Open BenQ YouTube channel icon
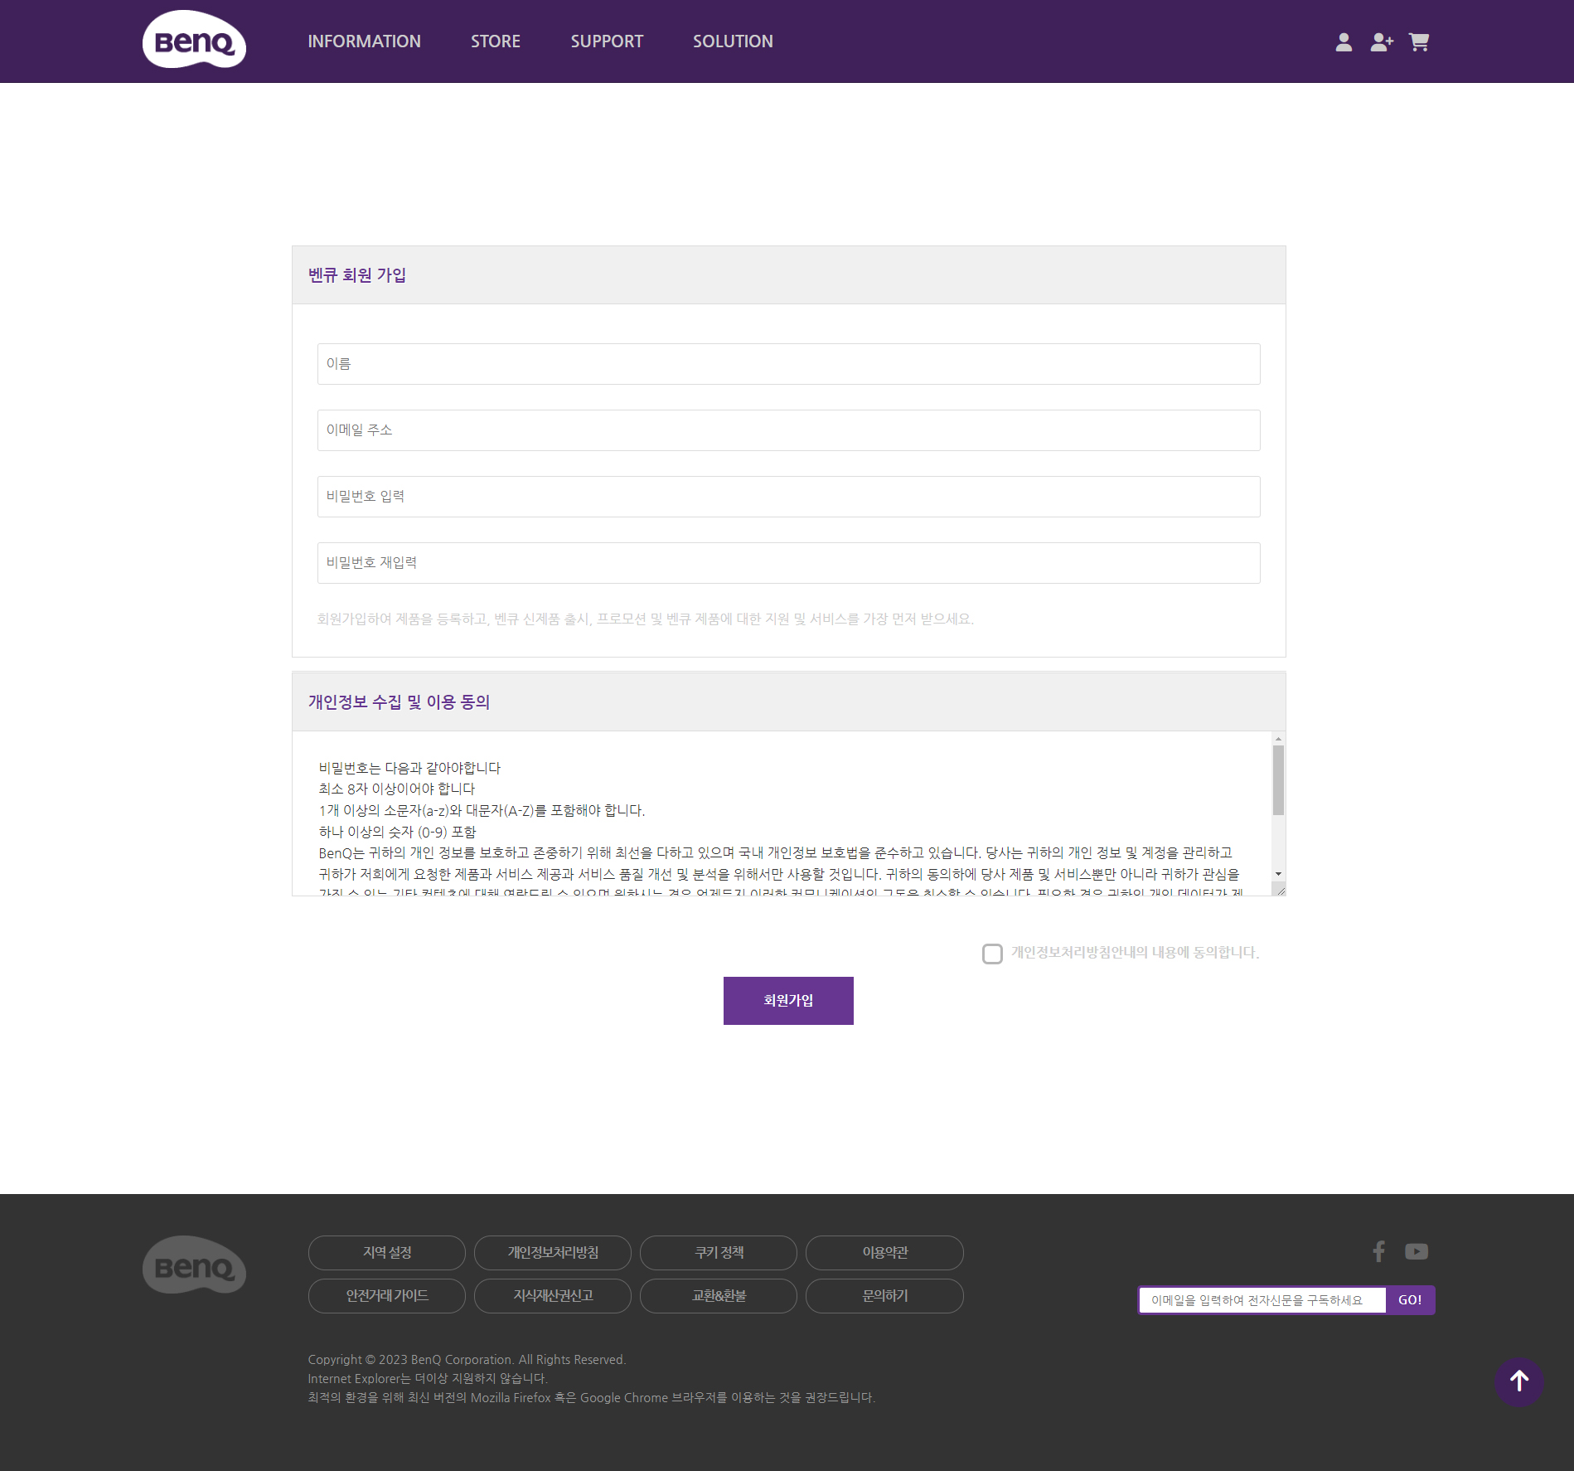The width and height of the screenshot is (1574, 1471). [x=1416, y=1251]
